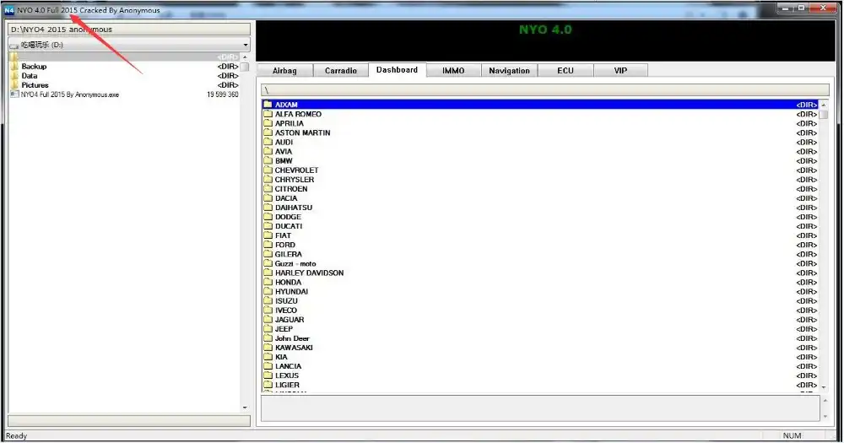Minimize the NYO 4.0 window

tap(787, 8)
